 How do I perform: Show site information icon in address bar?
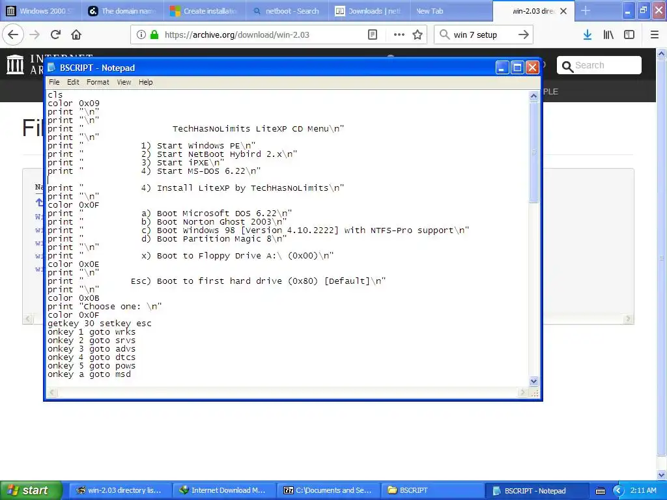pyautogui.click(x=141, y=35)
